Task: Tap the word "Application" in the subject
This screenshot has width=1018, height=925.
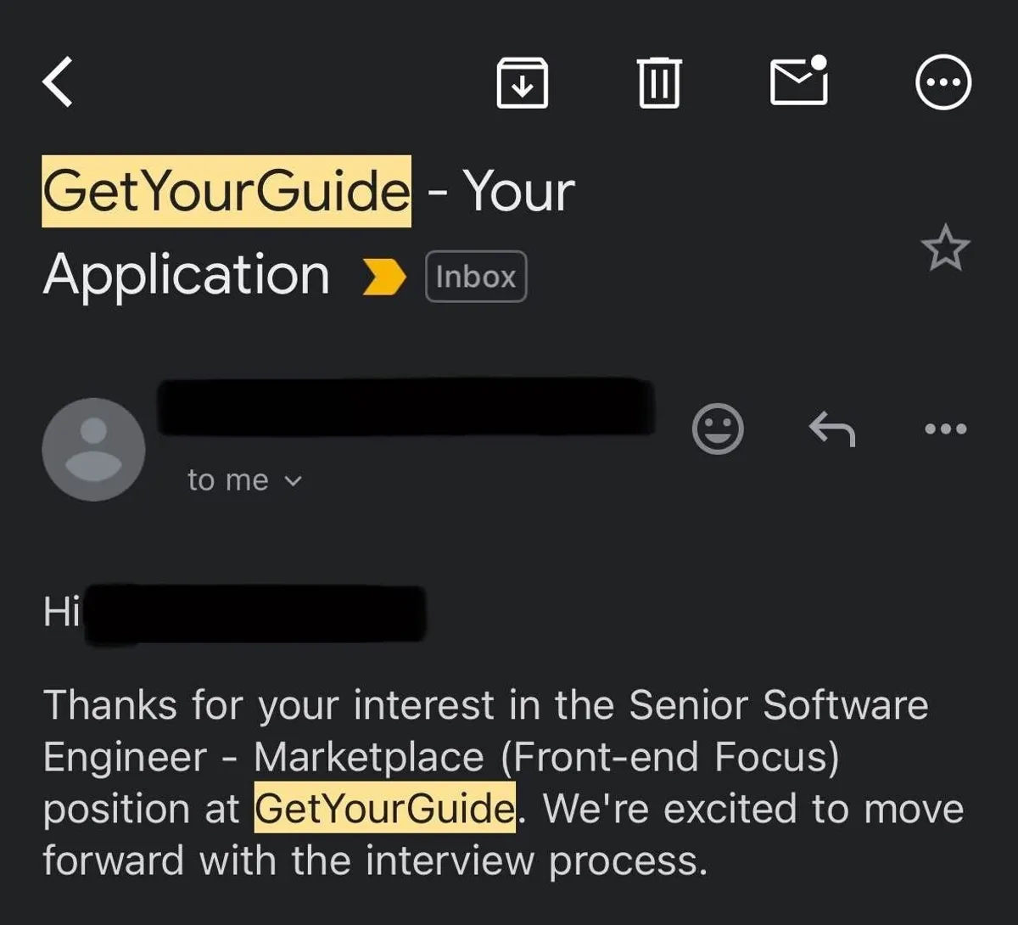Action: [187, 275]
